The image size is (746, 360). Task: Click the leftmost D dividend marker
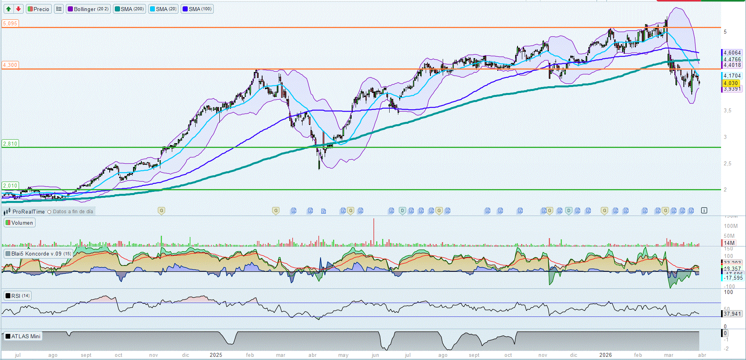point(402,210)
